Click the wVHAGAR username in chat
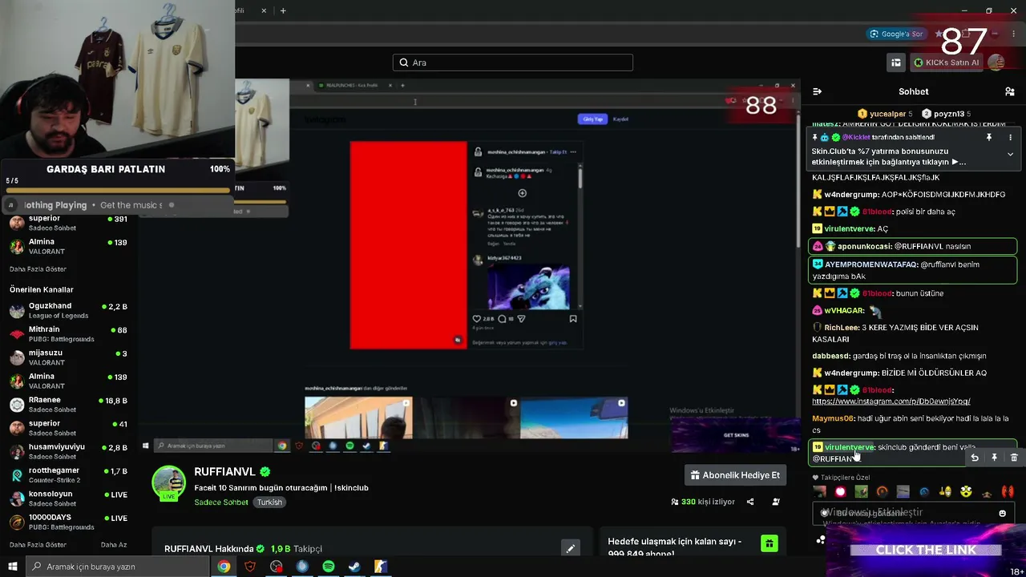Viewport: 1026px width, 577px height. tap(844, 310)
